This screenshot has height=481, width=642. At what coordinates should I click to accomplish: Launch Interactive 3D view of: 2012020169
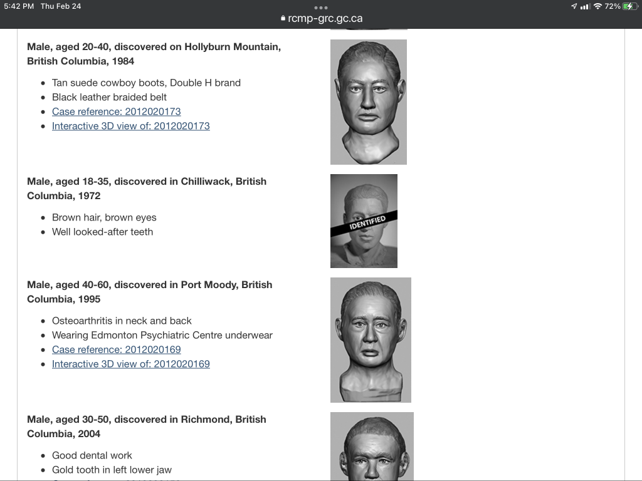coord(130,364)
